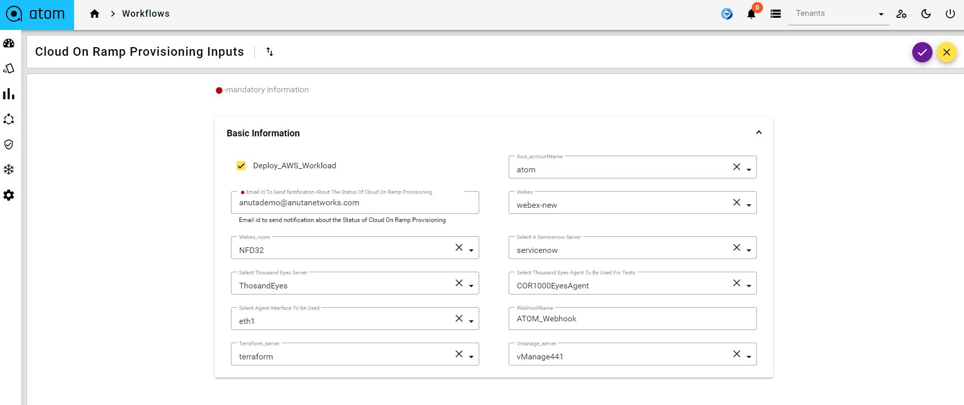Click the up-down arrows icon beside title

[270, 52]
